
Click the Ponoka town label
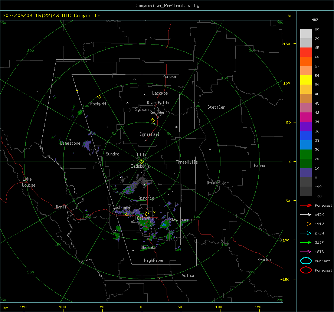(169, 76)
